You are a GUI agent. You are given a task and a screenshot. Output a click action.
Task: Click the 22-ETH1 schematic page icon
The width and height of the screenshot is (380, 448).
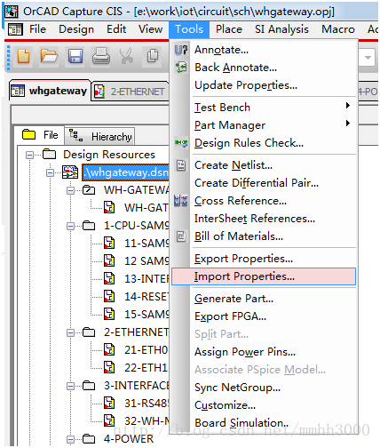click(109, 367)
